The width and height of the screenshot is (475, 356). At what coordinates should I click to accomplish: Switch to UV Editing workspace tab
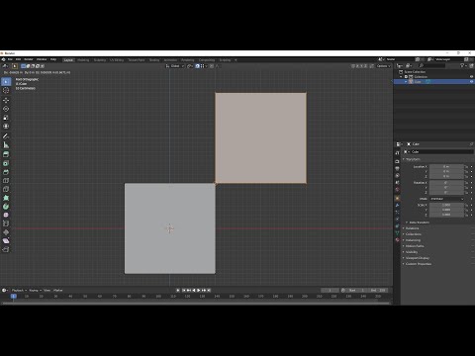(117, 60)
